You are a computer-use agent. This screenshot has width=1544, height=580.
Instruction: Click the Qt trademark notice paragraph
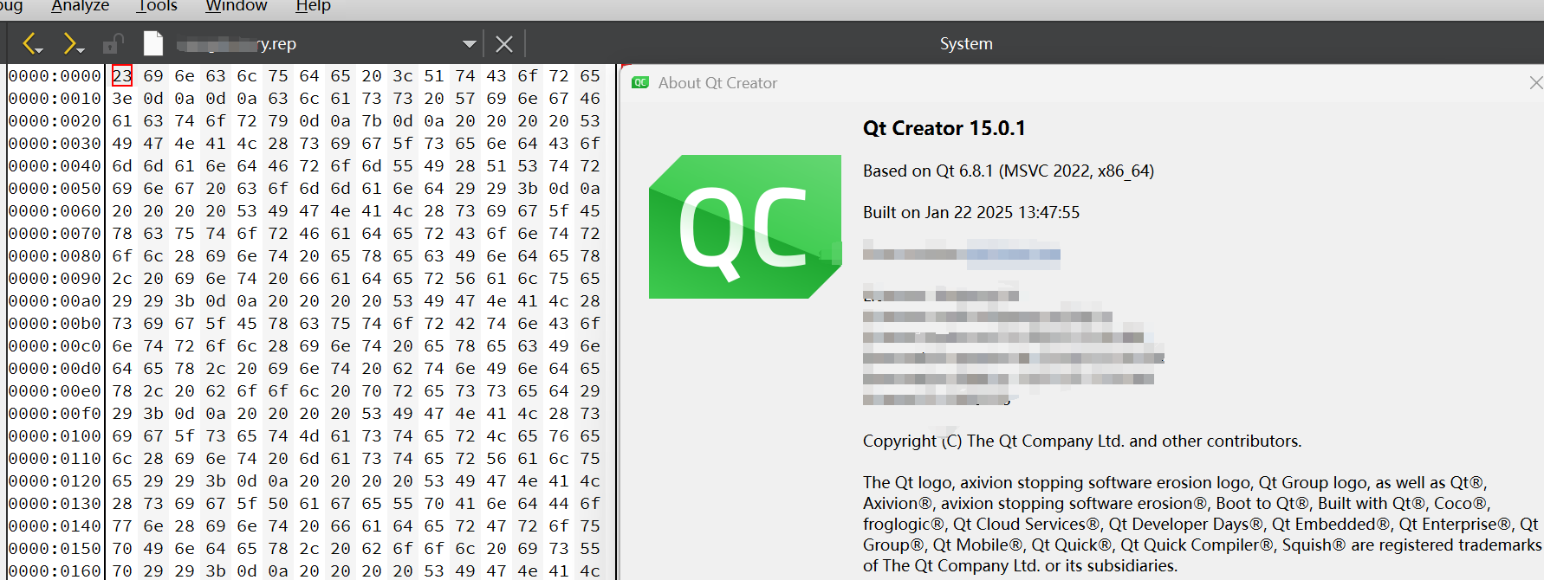1202,525
